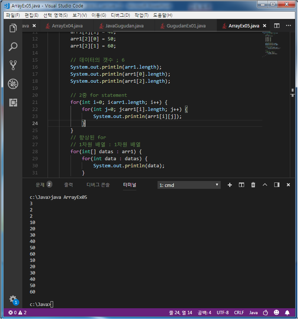The width and height of the screenshot is (298, 319).
Task: Open the 파일(F) menu
Action: [x=13, y=15]
